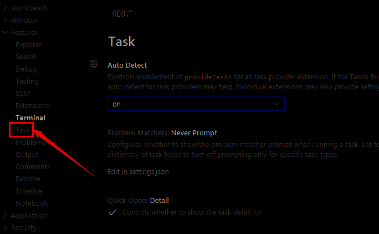
Task: Click the Terminal settings entry
Action: 30,118
